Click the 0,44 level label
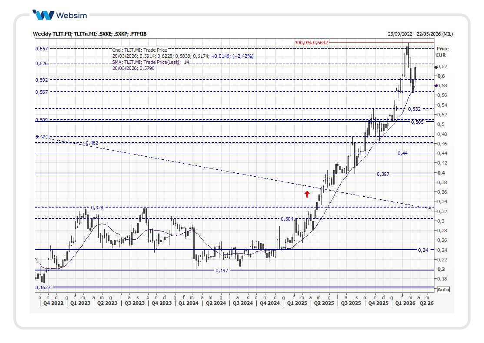Viewport: 484px width, 343px height. click(403, 153)
